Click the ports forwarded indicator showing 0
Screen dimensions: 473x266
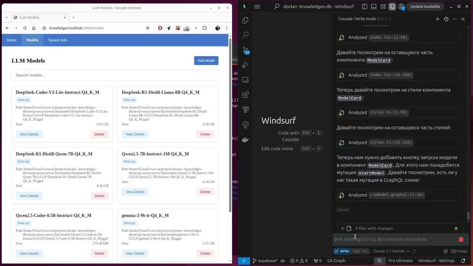click(318, 261)
